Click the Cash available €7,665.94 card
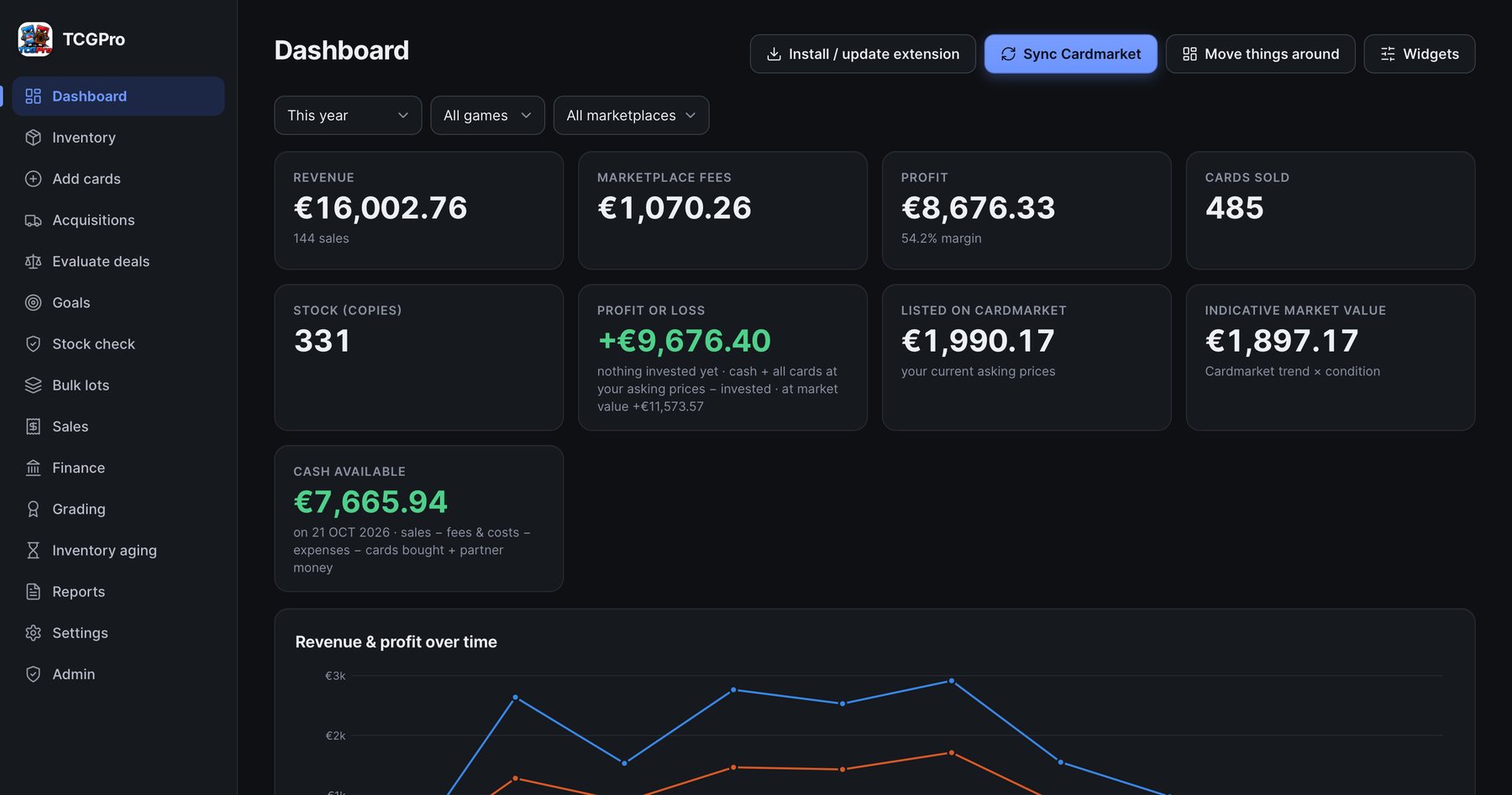Viewport: 1512px width, 795px height. [x=418, y=518]
